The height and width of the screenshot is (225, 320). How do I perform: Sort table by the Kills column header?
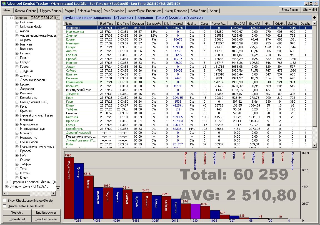pyautogui.click(x=167, y=24)
